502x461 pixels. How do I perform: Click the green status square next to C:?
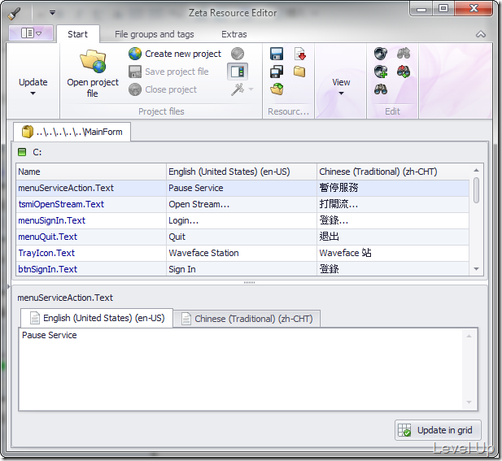(22, 152)
